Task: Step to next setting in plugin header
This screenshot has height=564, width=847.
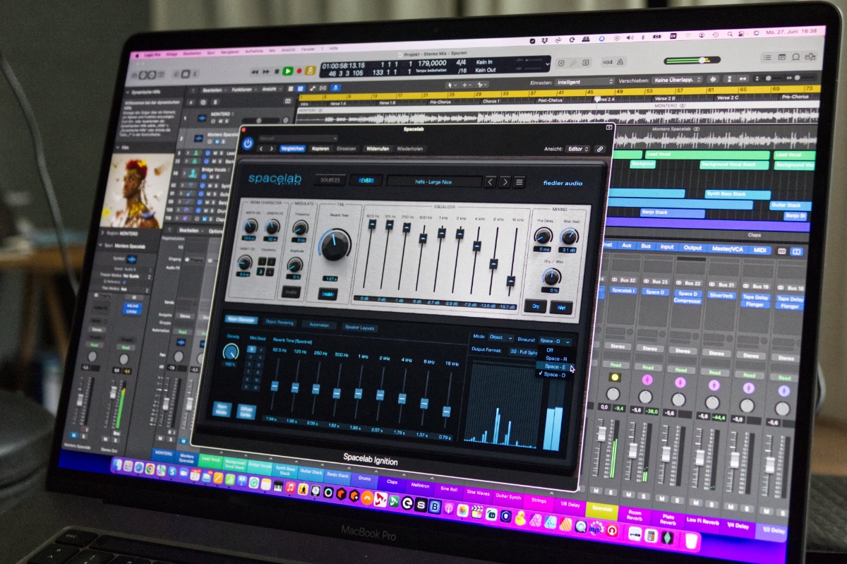Action: 271,148
